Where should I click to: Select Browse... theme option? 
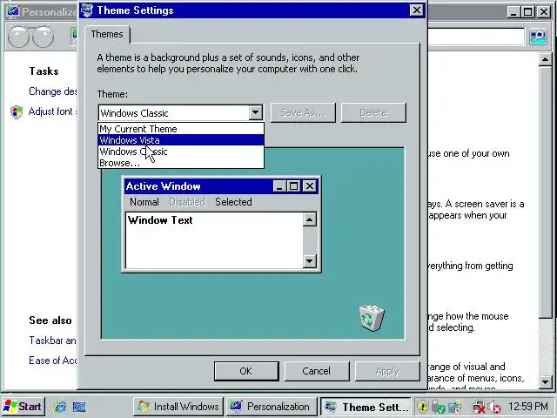click(181, 163)
